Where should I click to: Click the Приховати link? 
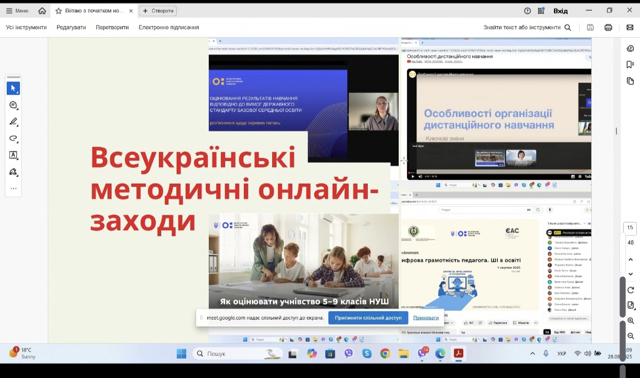pos(425,318)
